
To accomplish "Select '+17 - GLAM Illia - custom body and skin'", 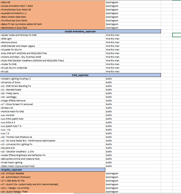I will point(53,184).
